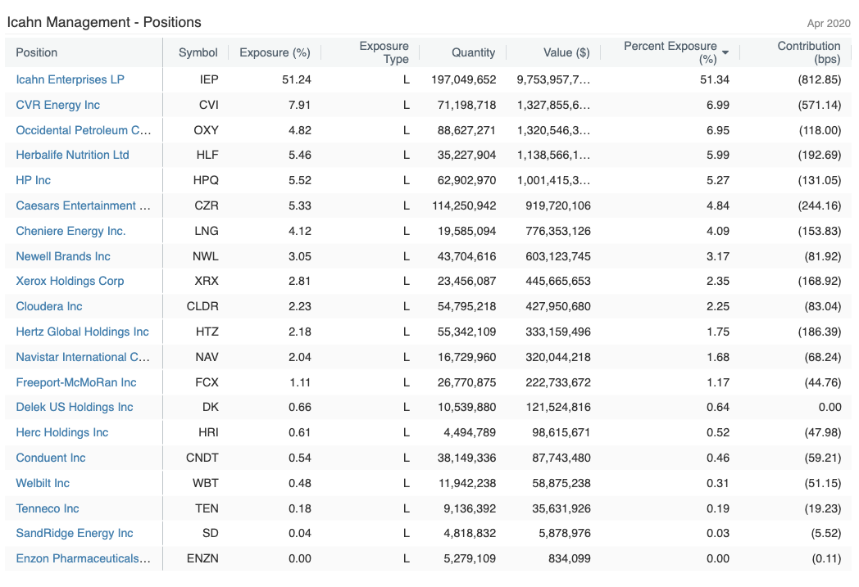Select the ENZN symbol cell
859x587 pixels.
point(202,558)
